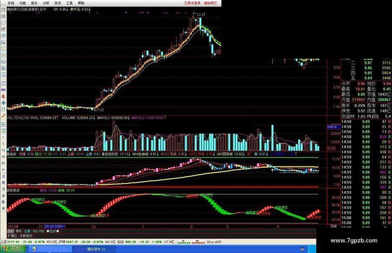Switch to the 指标 tab at bottom
Viewport: 392px width, 253px height.
(x=10, y=231)
